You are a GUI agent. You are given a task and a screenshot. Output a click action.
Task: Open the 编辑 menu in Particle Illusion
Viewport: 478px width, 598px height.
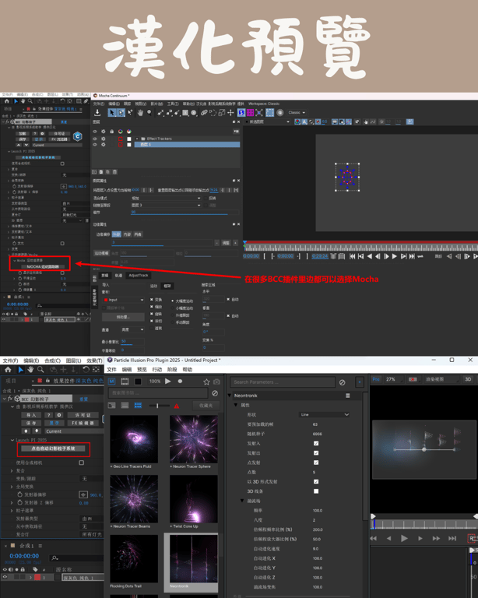pyautogui.click(x=127, y=369)
